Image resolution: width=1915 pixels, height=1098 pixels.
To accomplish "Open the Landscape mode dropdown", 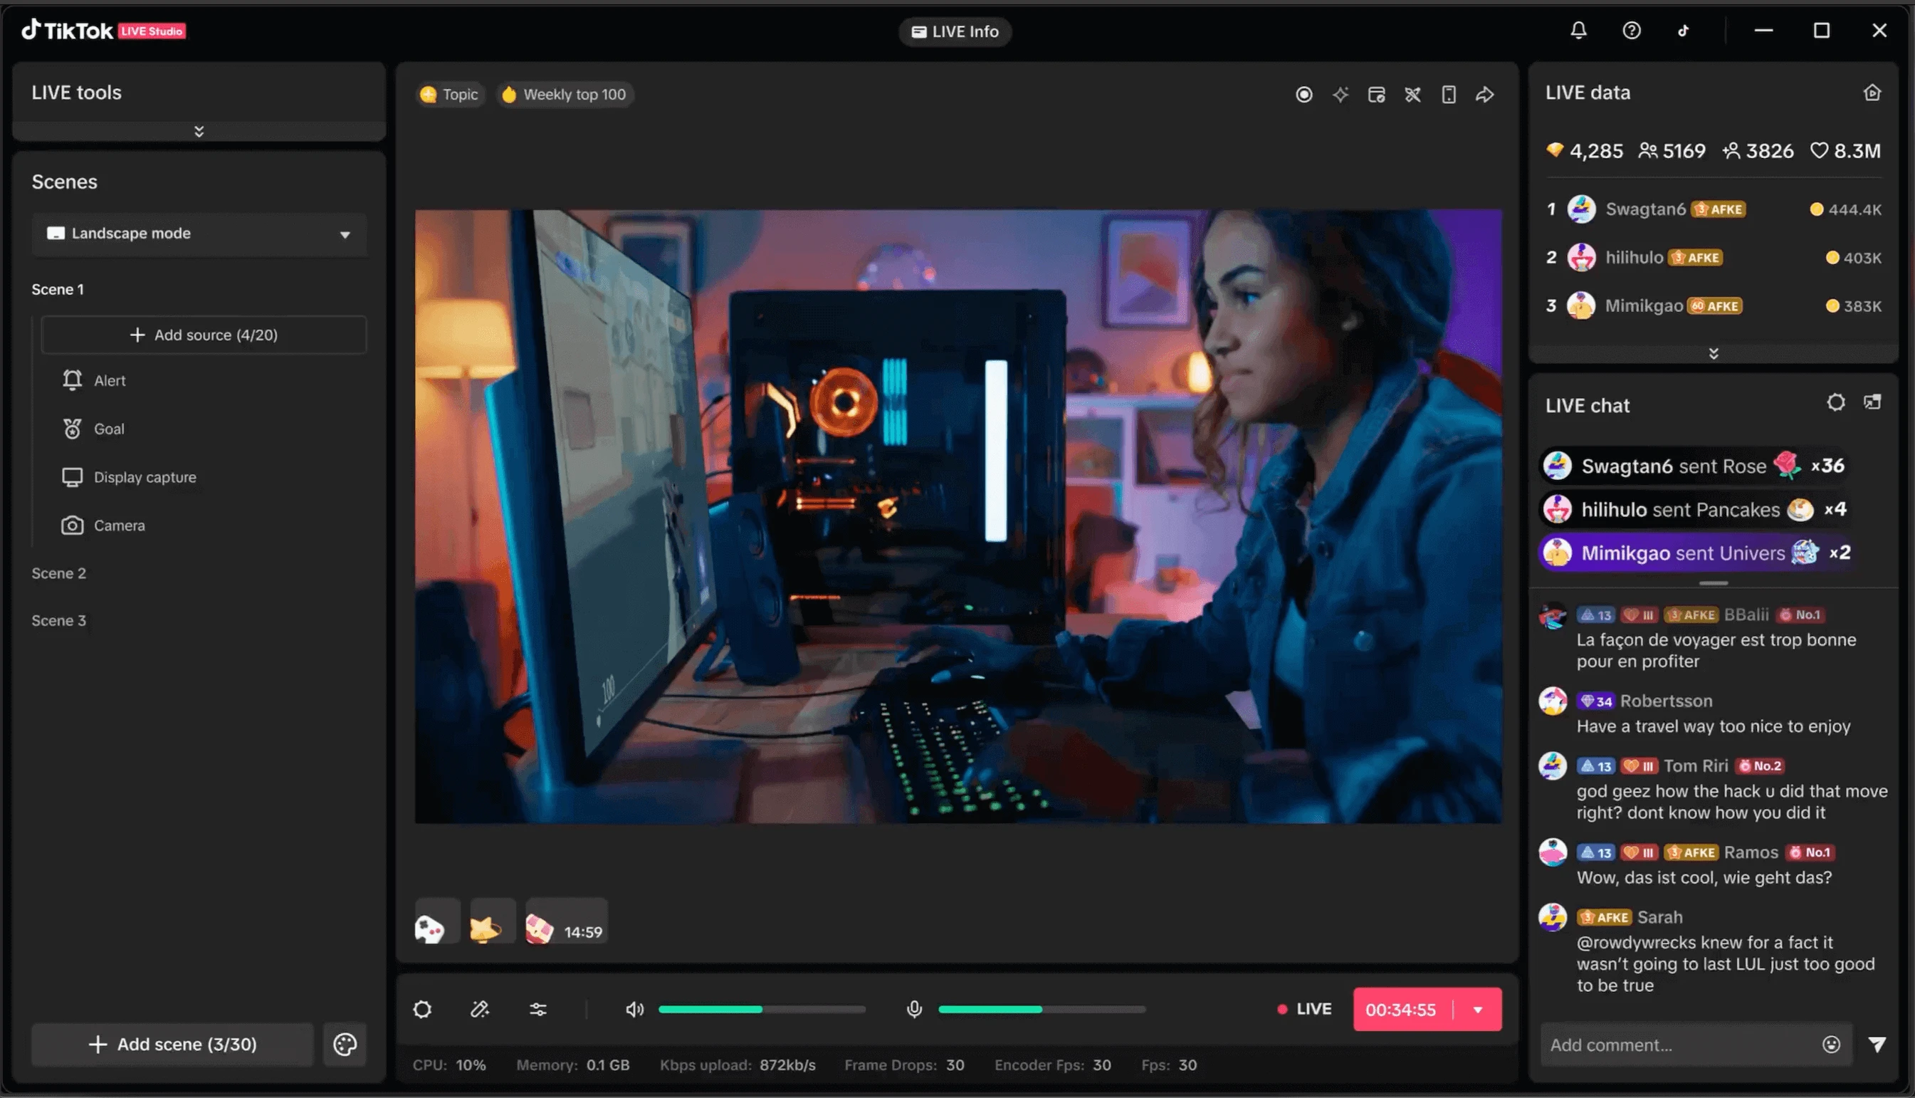I will [199, 234].
